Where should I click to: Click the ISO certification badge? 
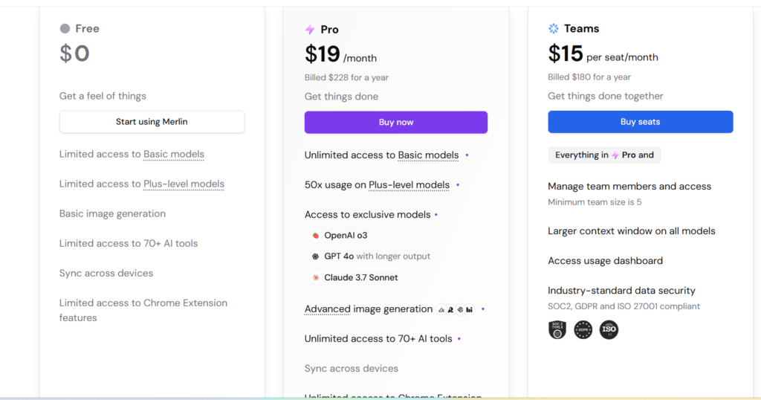pos(609,329)
